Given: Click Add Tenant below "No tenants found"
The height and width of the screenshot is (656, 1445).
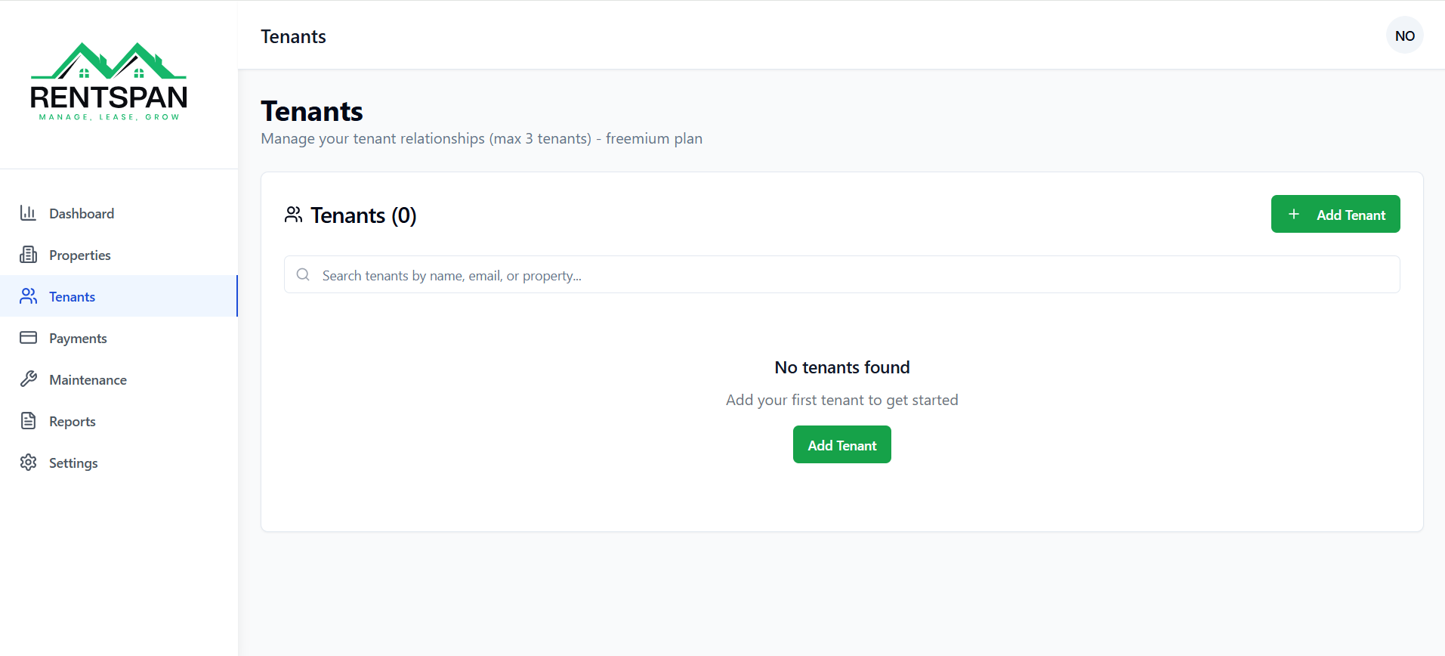Looking at the screenshot, I should coord(841,445).
